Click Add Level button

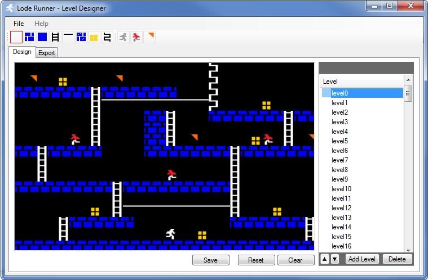[x=361, y=259]
